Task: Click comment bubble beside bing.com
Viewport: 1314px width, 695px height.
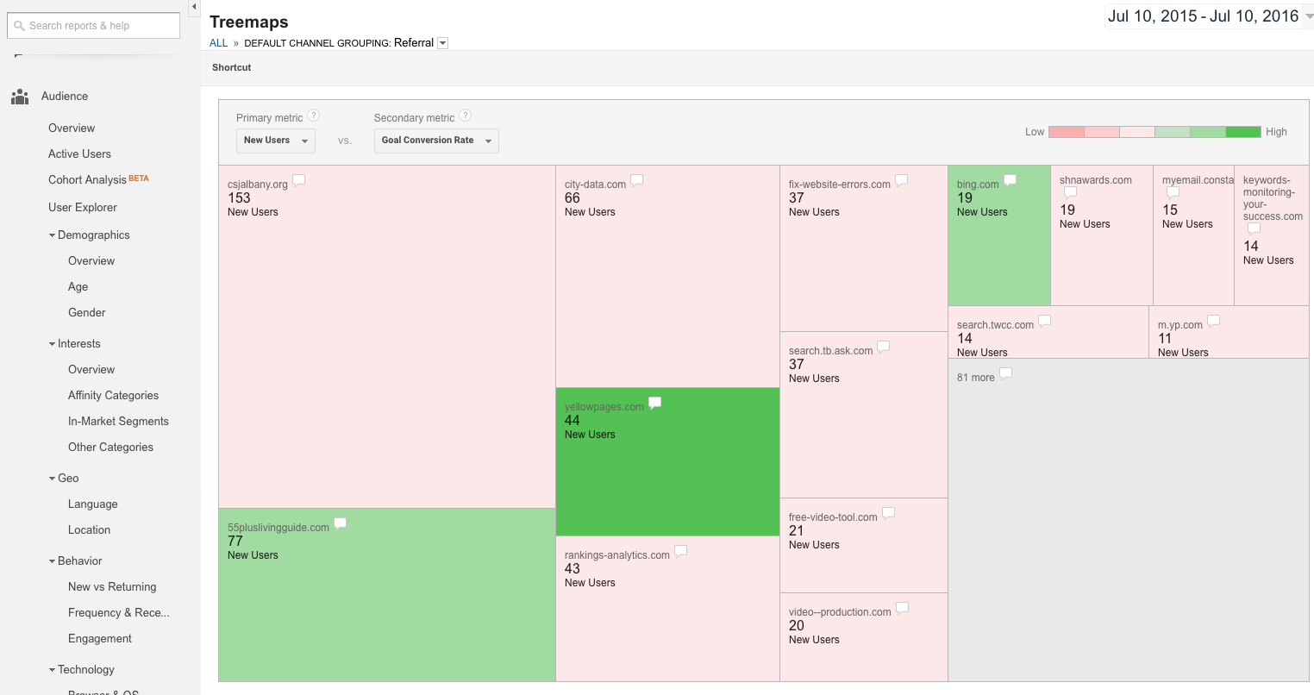Action: [1011, 181]
